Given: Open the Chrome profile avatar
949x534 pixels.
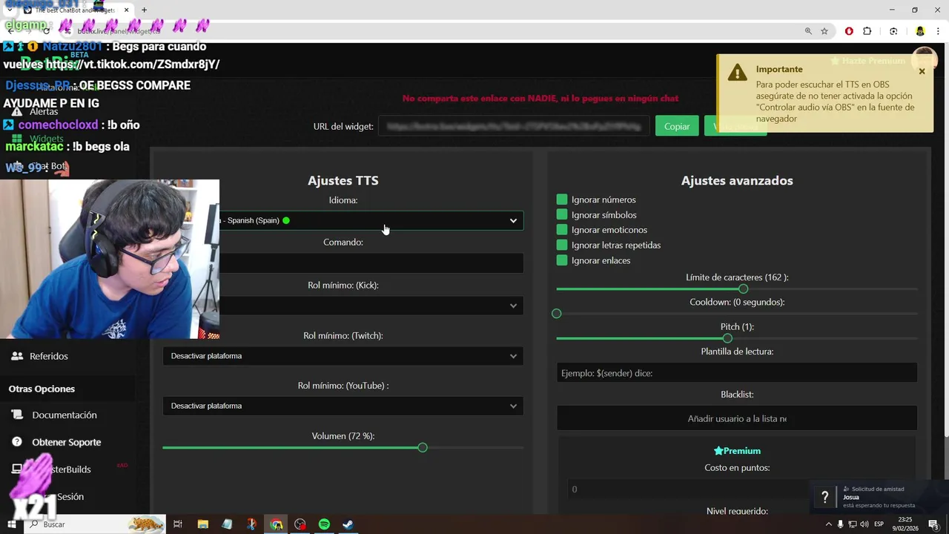Looking at the screenshot, I should [x=920, y=31].
